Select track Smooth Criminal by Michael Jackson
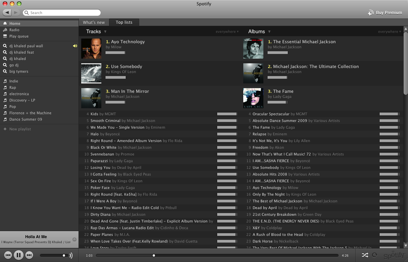This screenshot has height=262, width=408. click(160, 121)
